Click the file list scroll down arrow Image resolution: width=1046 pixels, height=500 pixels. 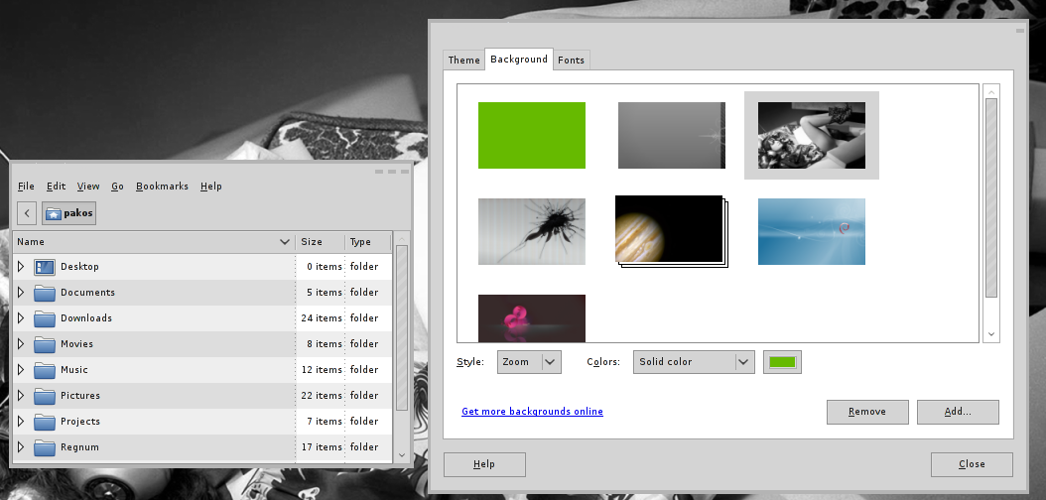pos(402,454)
